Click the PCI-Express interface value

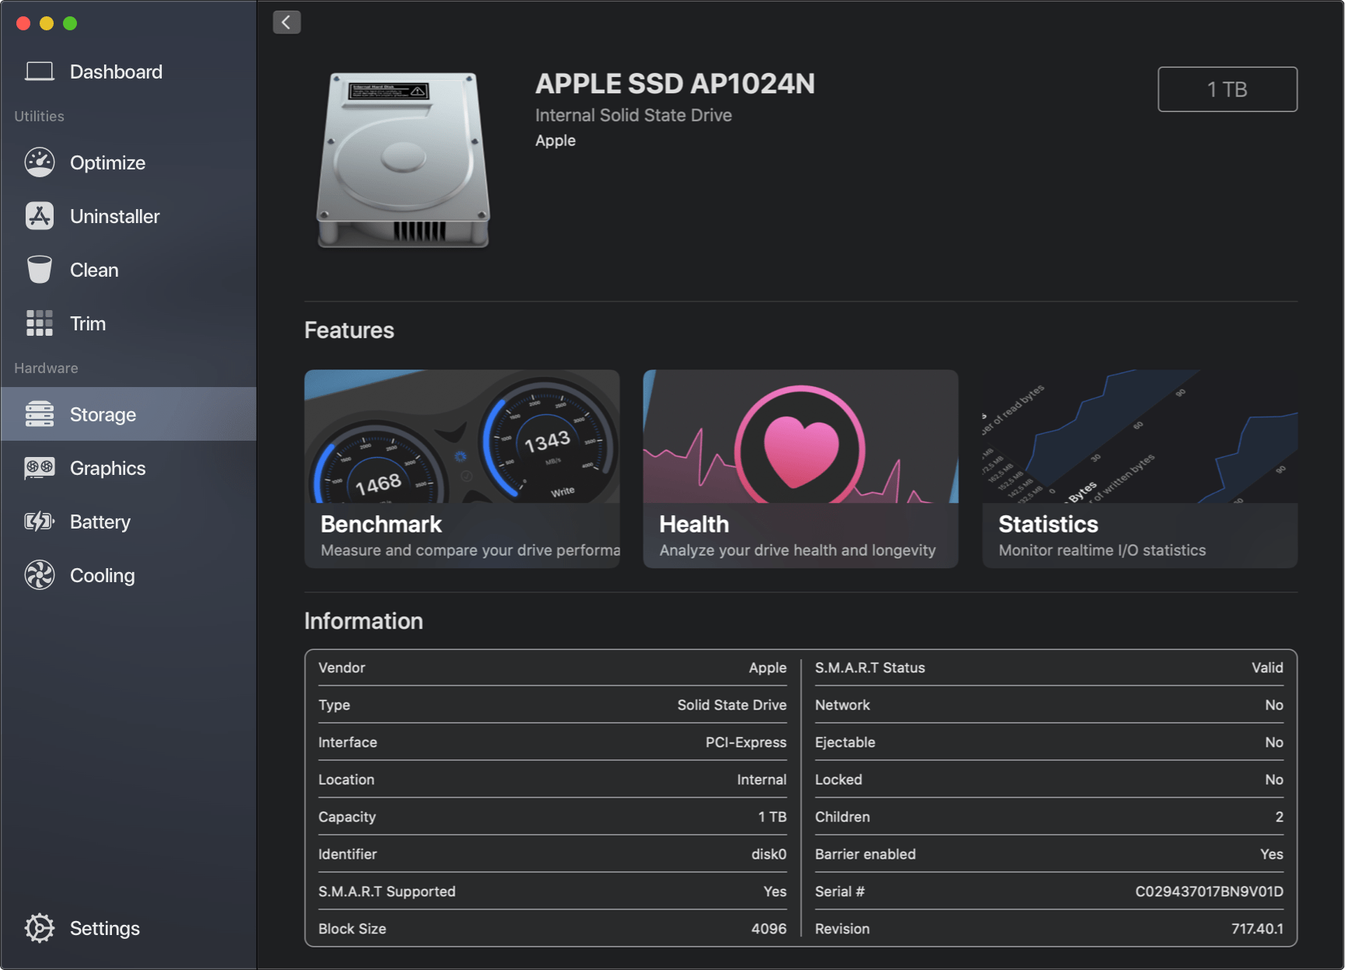tap(746, 742)
